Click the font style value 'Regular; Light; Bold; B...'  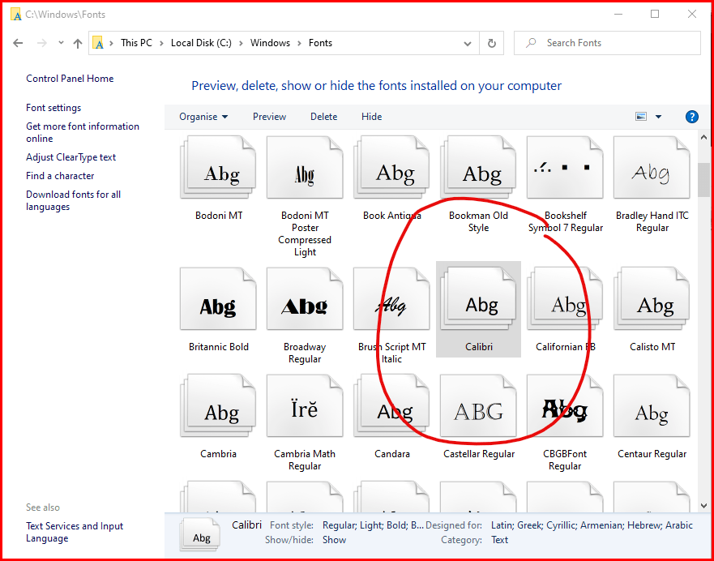click(x=373, y=525)
